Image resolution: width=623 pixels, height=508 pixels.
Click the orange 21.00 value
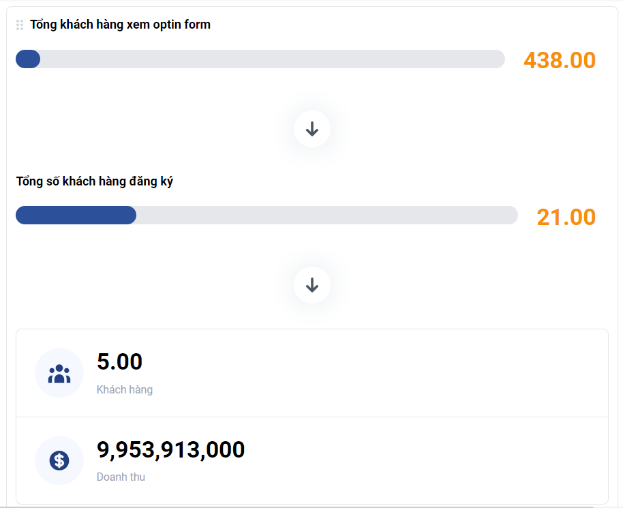point(566,217)
